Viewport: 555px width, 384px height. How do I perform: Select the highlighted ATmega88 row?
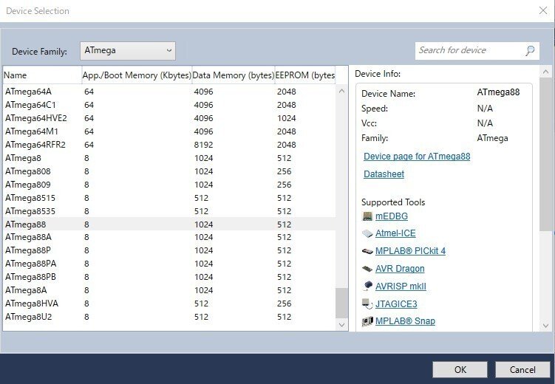[169, 224]
